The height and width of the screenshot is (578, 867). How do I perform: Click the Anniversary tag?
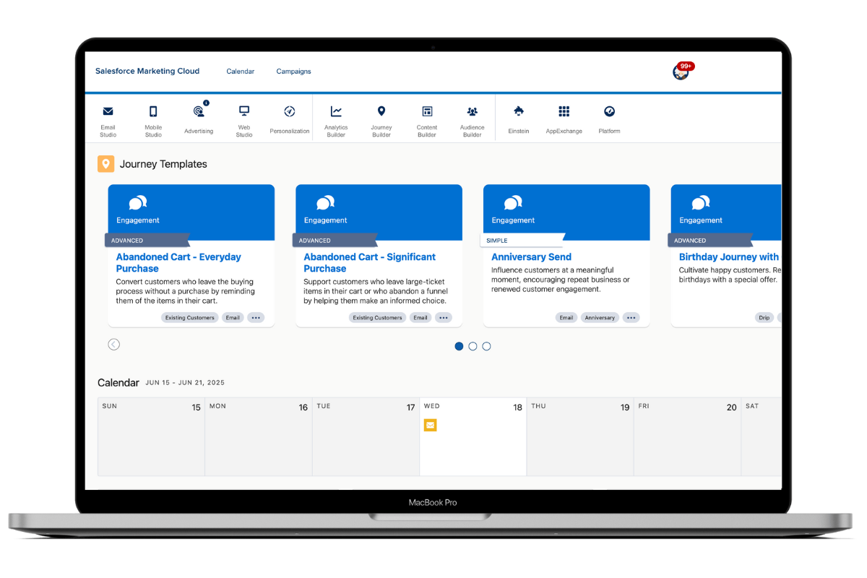pyautogui.click(x=600, y=317)
